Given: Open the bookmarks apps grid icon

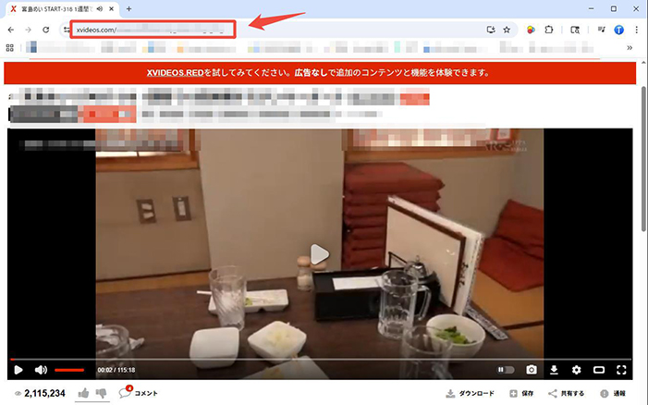Looking at the screenshot, I should coord(10,48).
